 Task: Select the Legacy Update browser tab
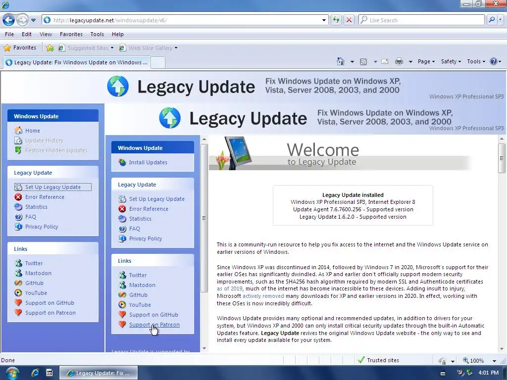(77, 62)
